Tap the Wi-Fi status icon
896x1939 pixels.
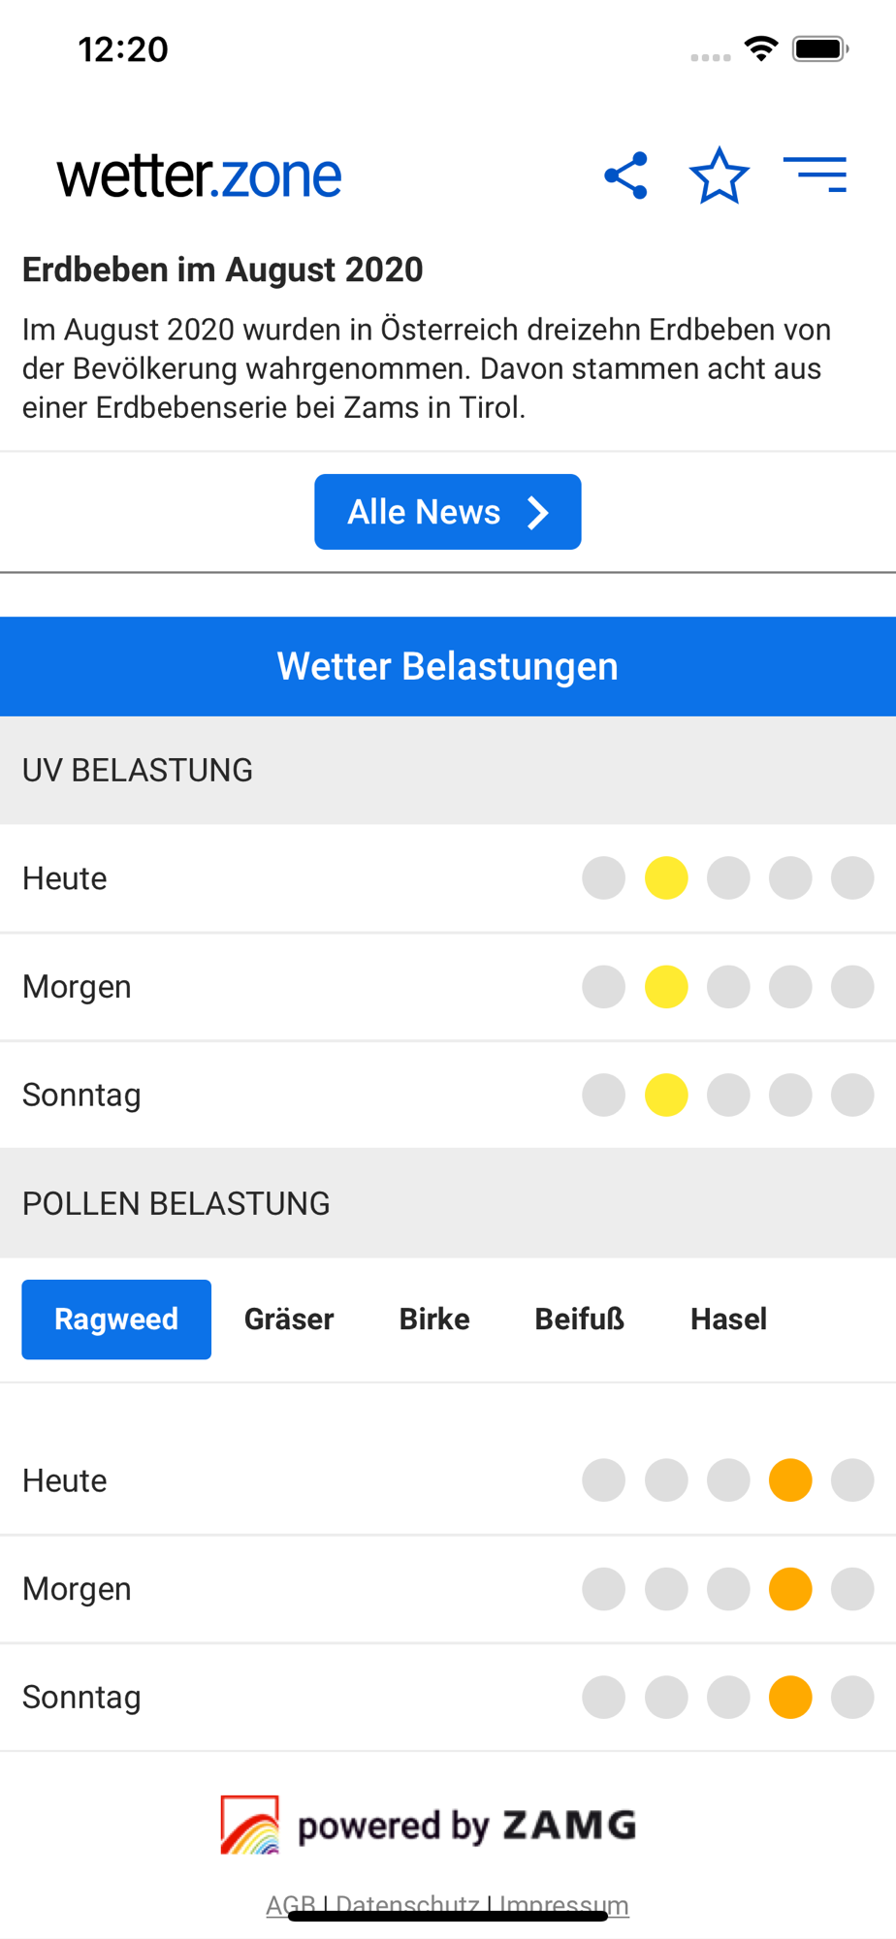(761, 48)
